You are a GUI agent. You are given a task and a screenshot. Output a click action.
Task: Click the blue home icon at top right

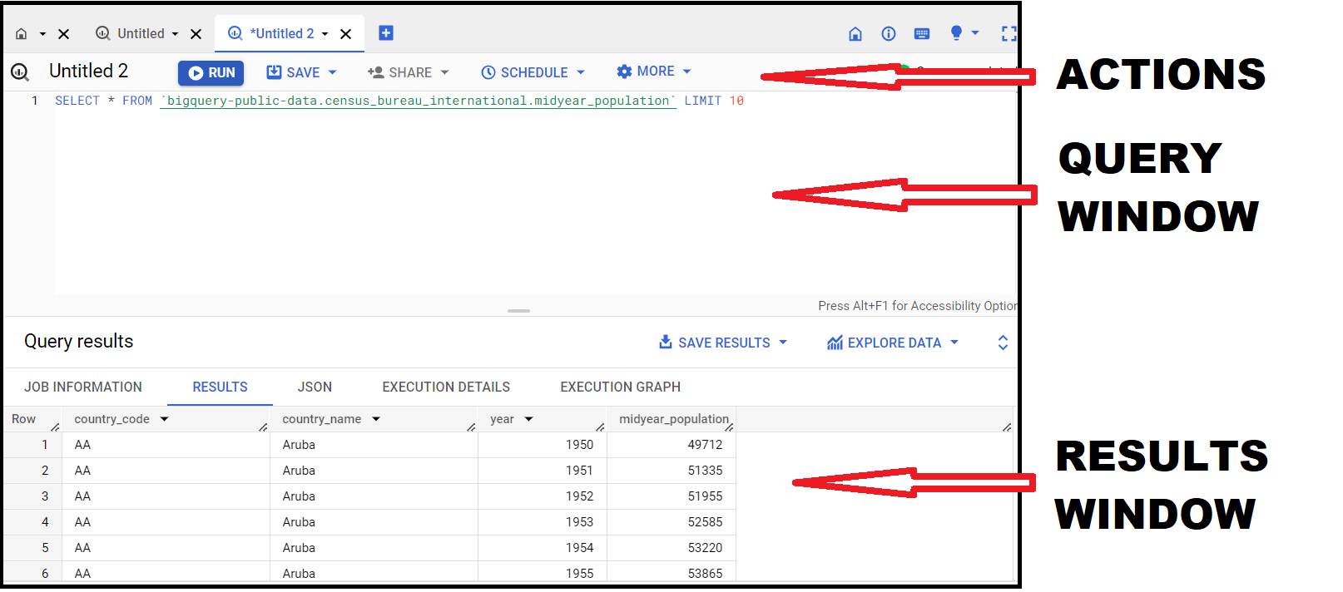tap(855, 34)
